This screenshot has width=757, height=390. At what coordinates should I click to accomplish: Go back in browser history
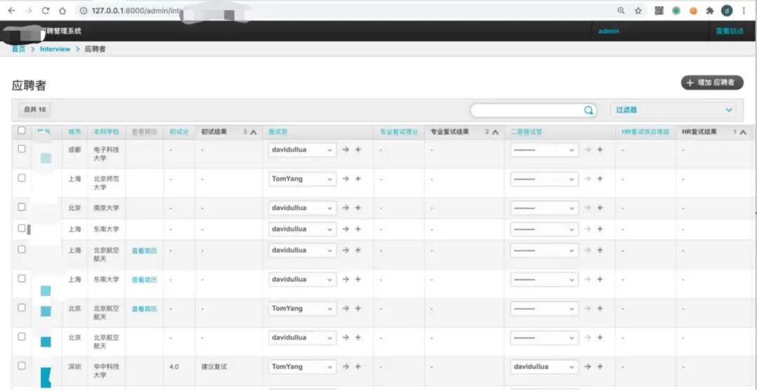(x=12, y=10)
